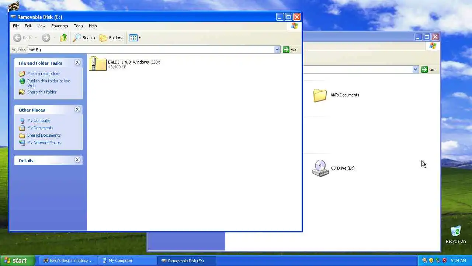Open the View menu

41,26
